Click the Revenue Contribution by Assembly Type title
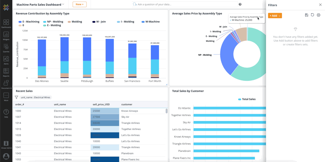This screenshot has width=325, height=162. click(x=43, y=13)
